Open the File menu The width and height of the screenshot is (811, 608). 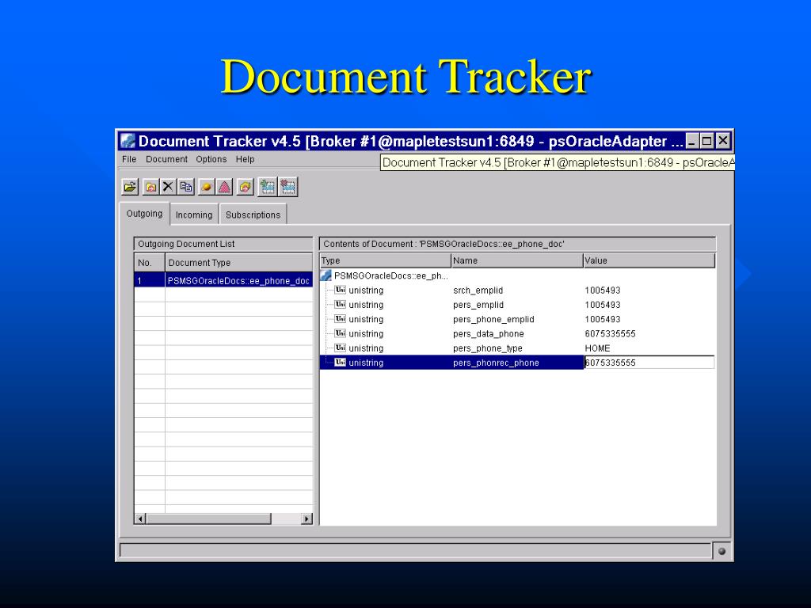[x=129, y=159]
